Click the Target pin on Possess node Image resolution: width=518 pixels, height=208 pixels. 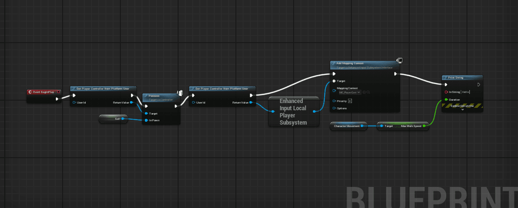click(x=146, y=113)
